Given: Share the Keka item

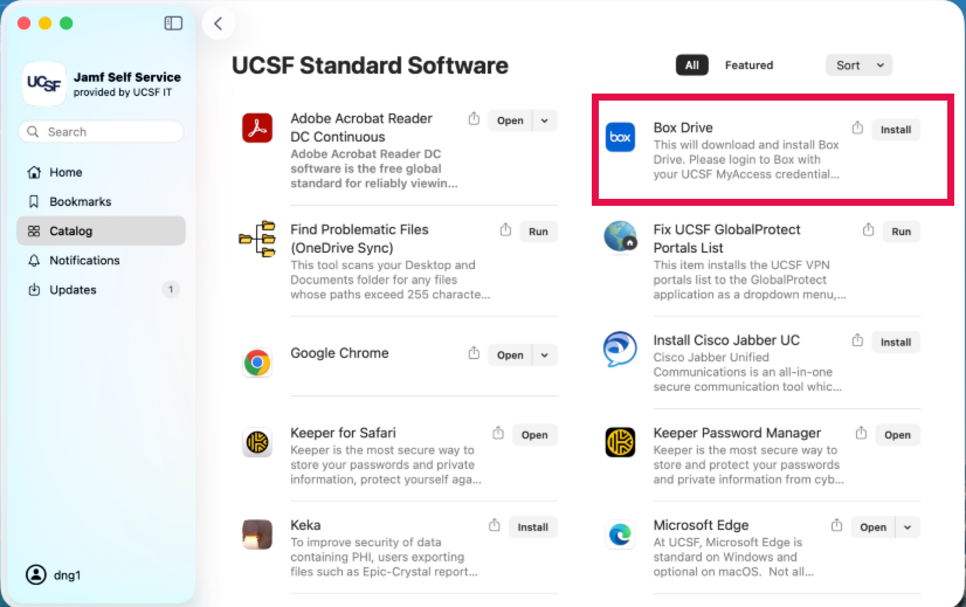Looking at the screenshot, I should click(x=494, y=526).
